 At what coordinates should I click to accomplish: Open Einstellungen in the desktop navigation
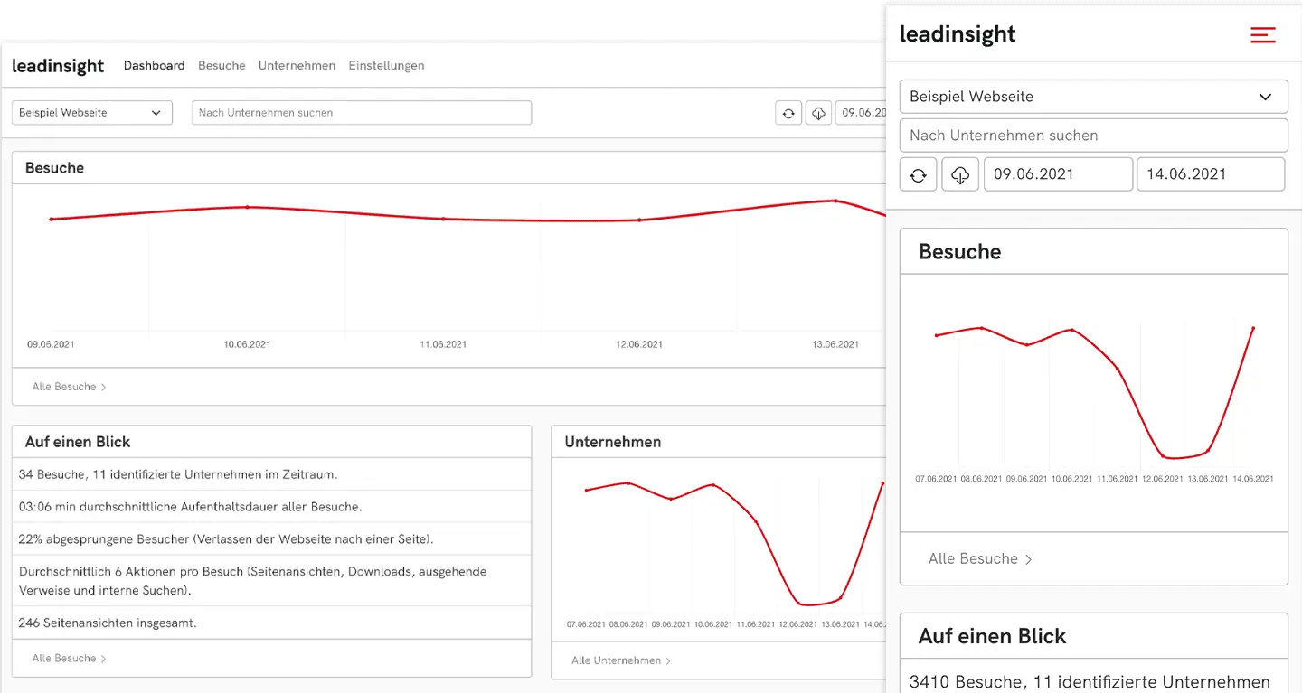[386, 66]
